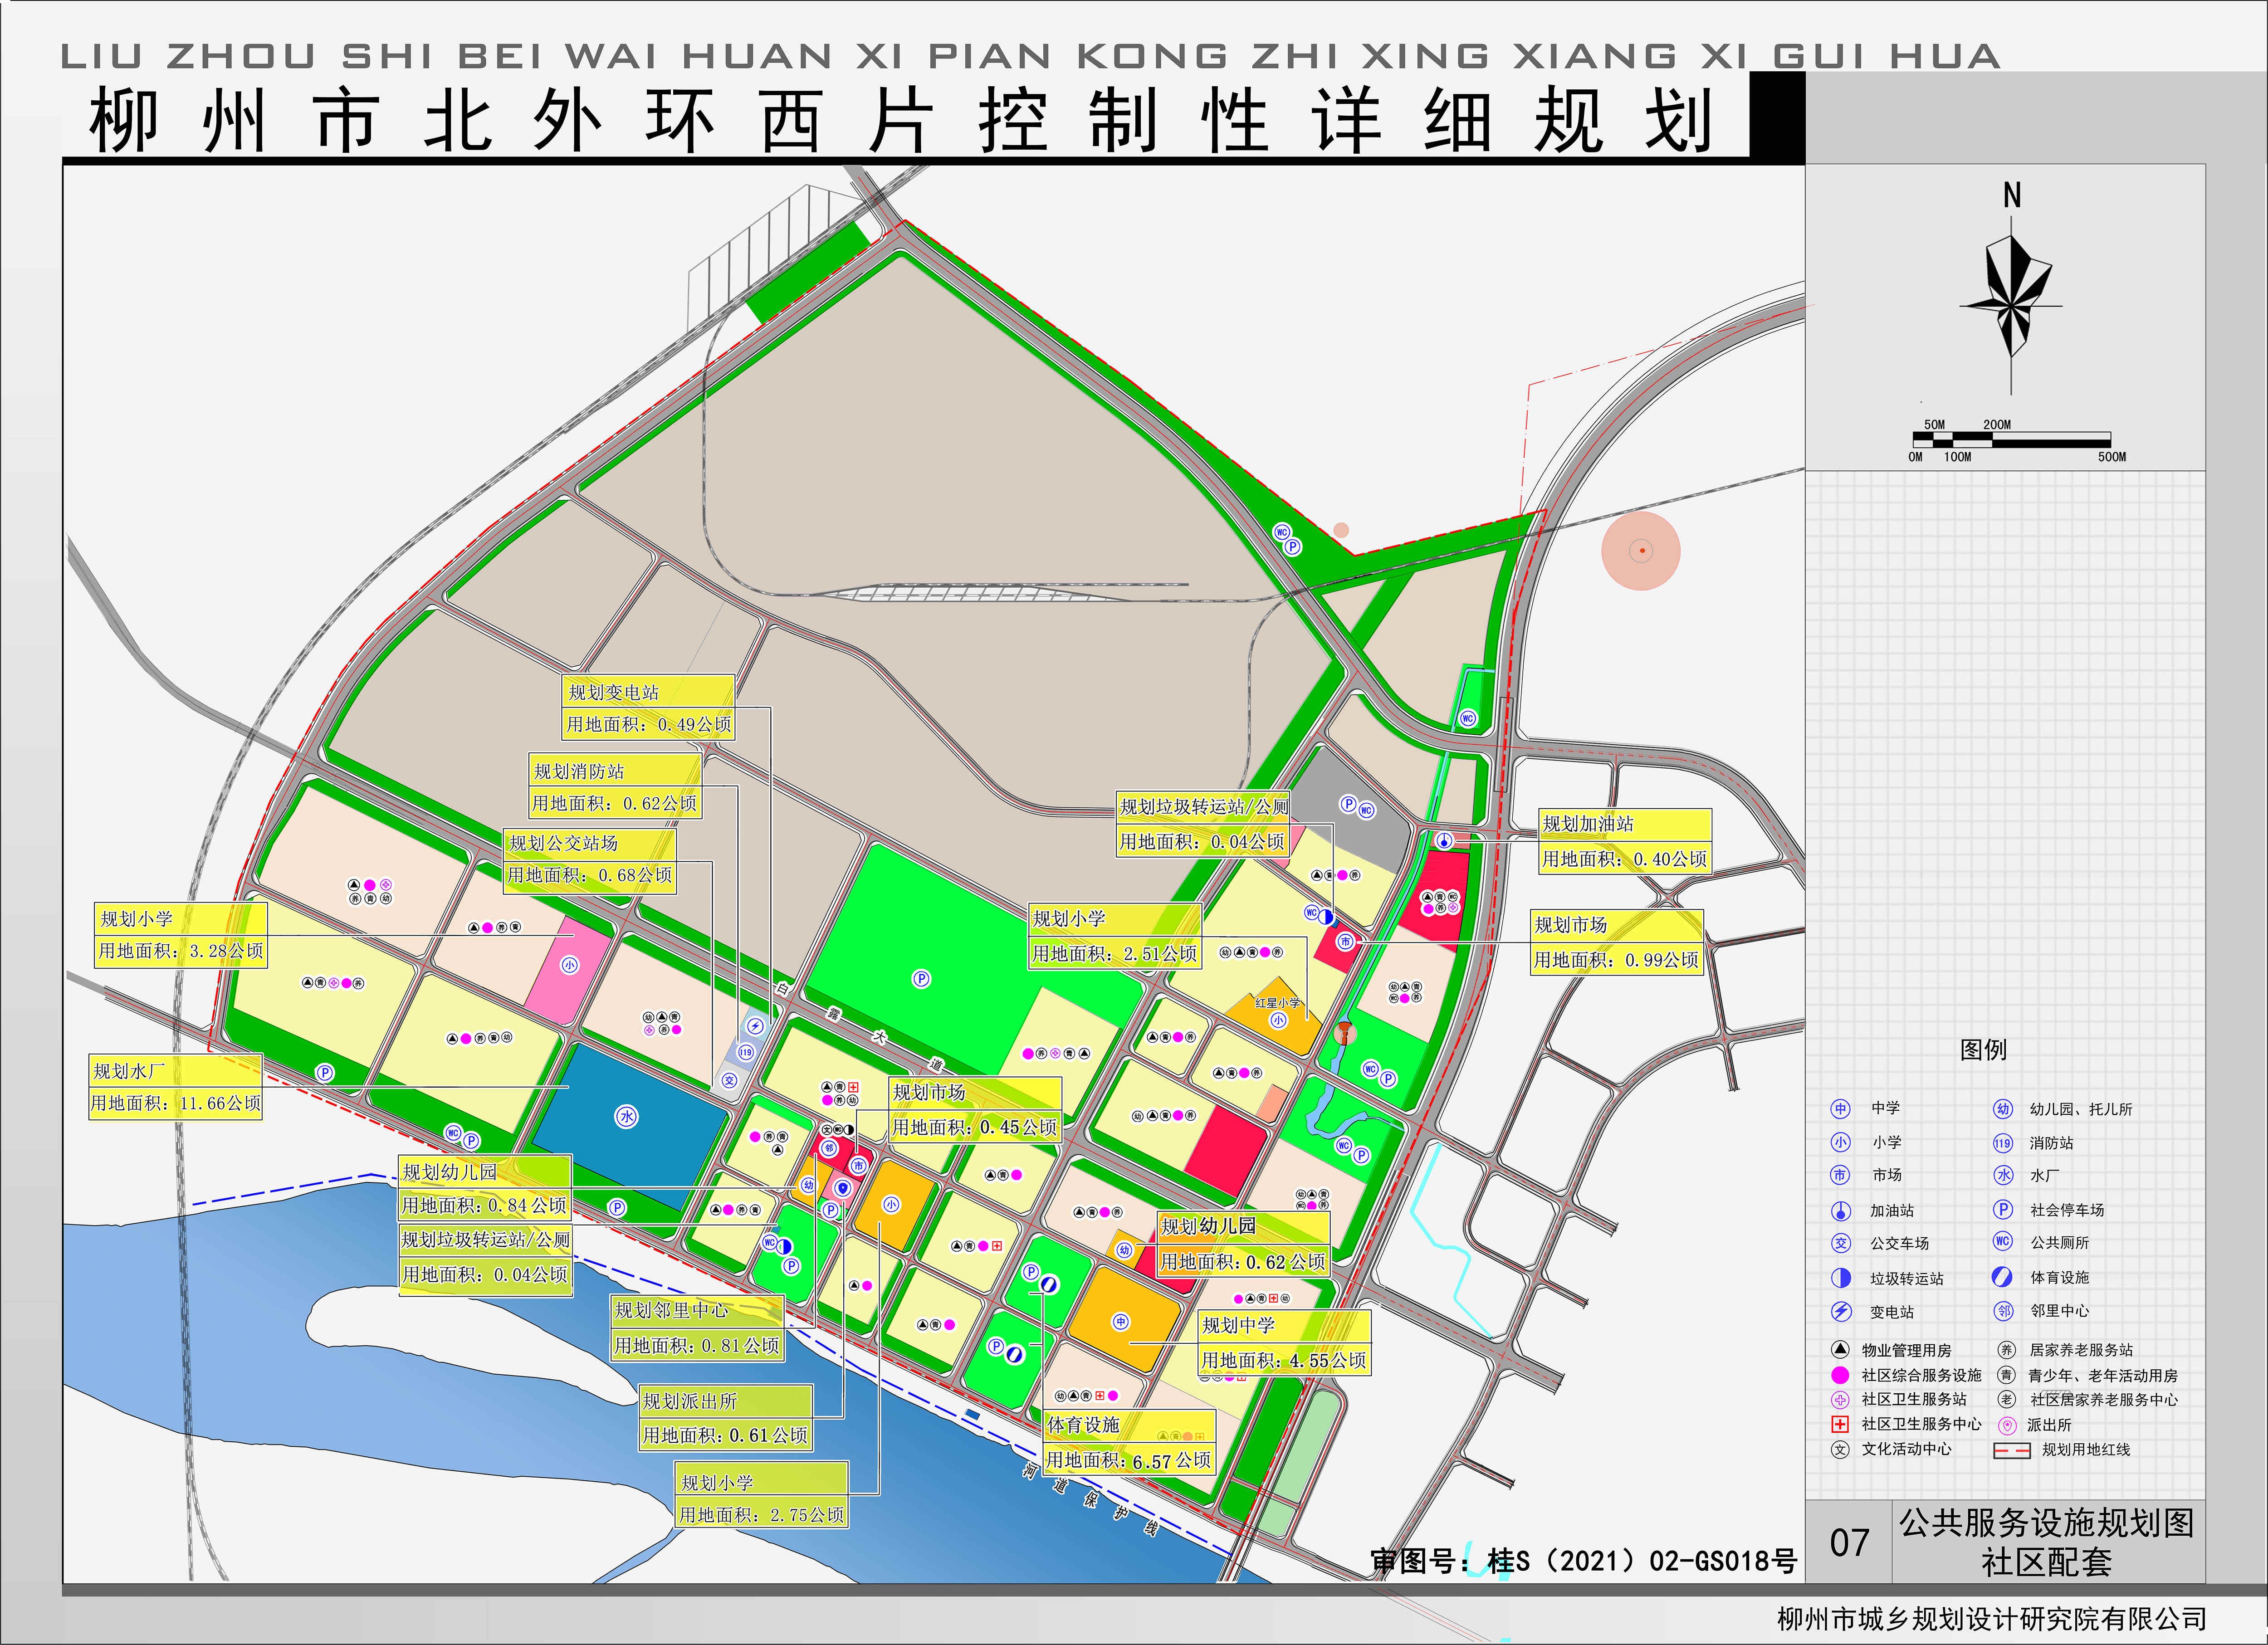This screenshot has height=1645, width=2268.
Task: Click the P parking icon in the large green block
Action: click(921, 979)
